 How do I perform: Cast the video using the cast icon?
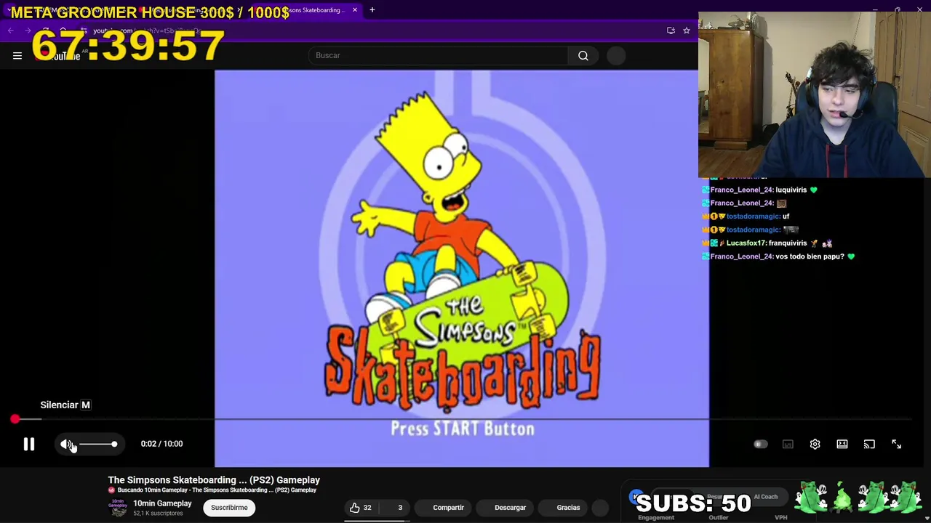click(869, 444)
